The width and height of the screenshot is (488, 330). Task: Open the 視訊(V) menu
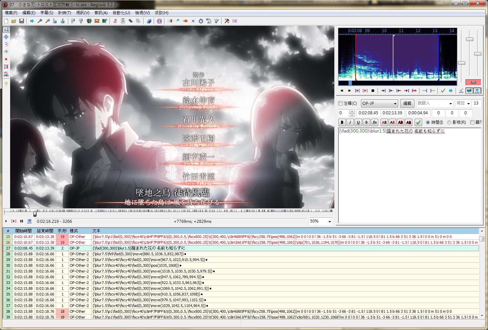coord(82,13)
